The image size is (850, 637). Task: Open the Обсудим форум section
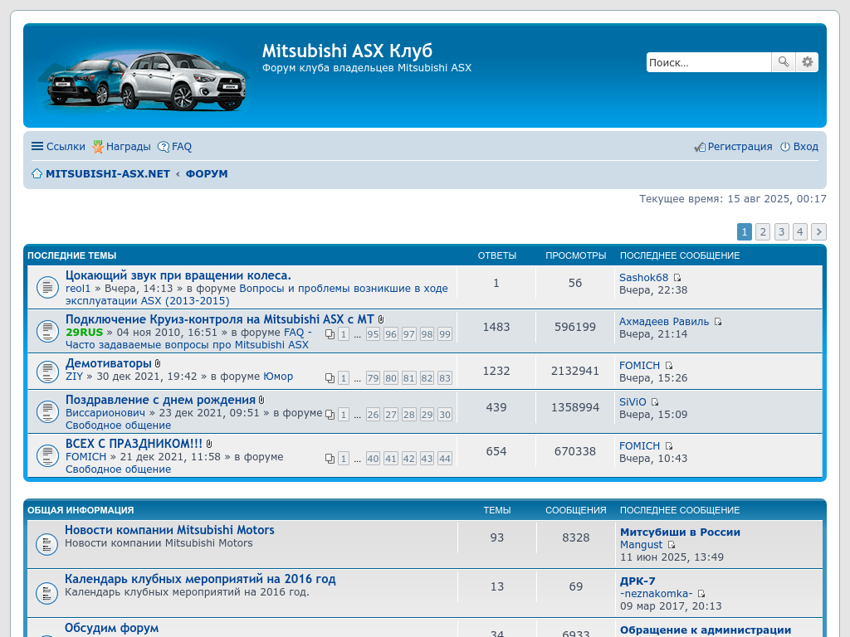pos(112,628)
